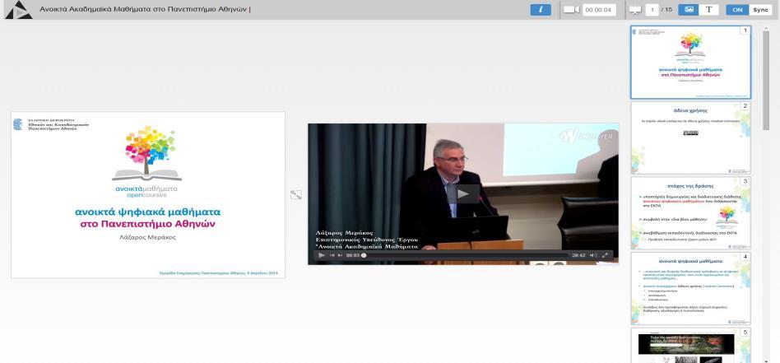Click the video progress seek bar
The width and height of the screenshot is (780, 363).
[x=465, y=255]
